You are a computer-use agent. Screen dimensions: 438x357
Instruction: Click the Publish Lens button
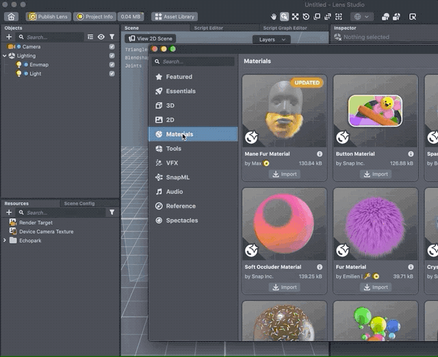pyautogui.click(x=48, y=16)
